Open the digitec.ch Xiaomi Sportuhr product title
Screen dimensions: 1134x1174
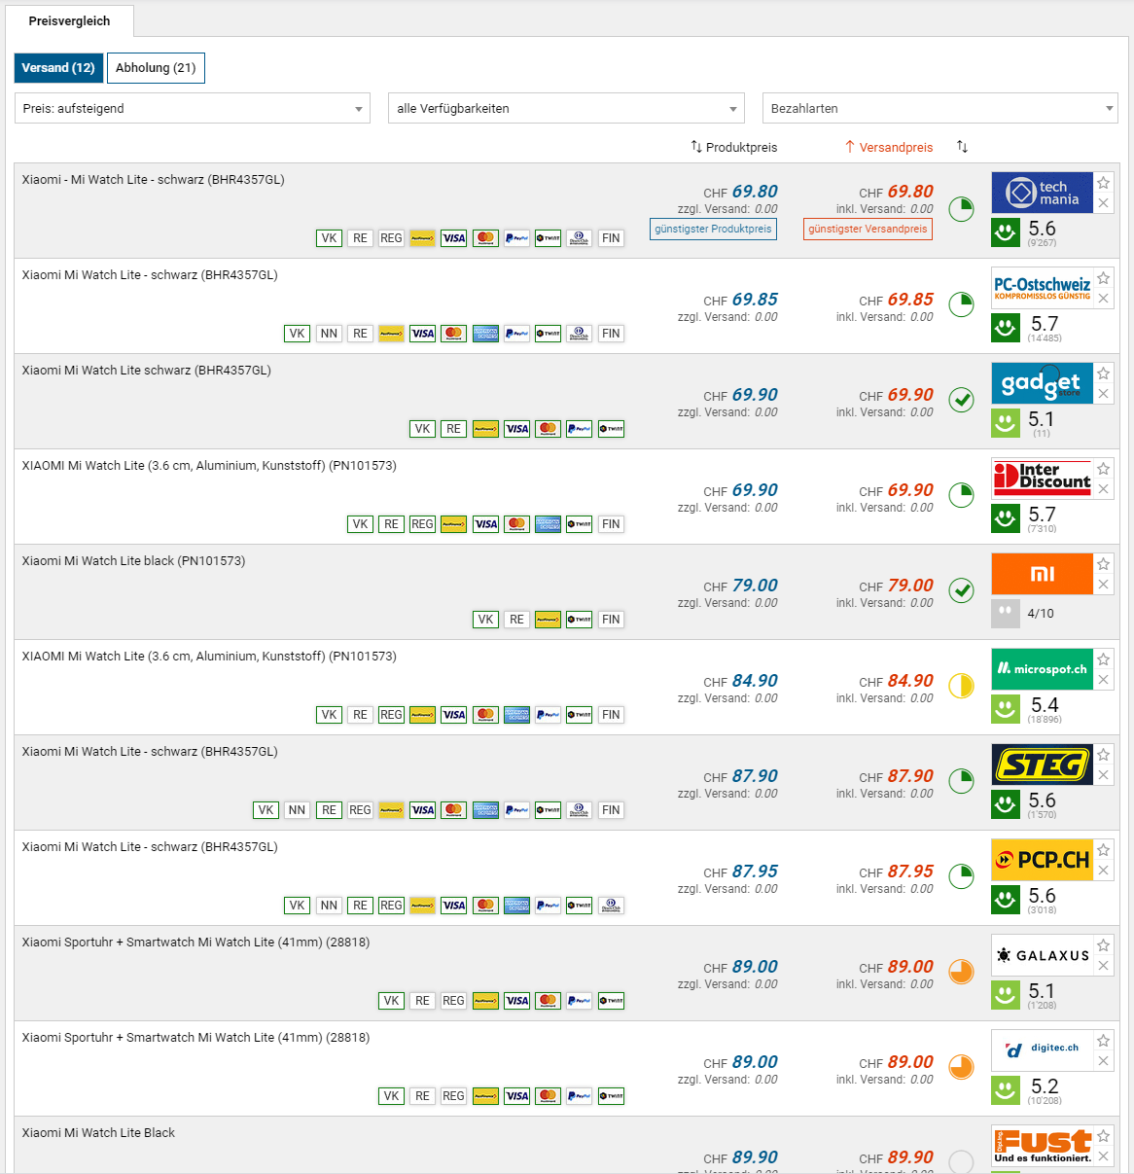pos(195,1038)
